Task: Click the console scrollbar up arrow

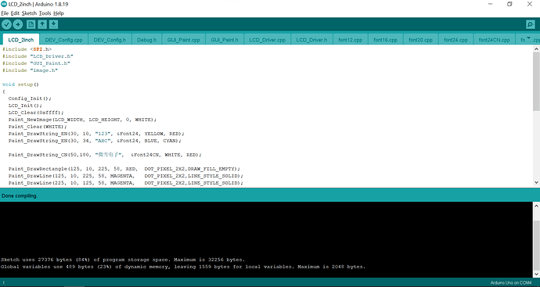Action: [x=537, y=206]
